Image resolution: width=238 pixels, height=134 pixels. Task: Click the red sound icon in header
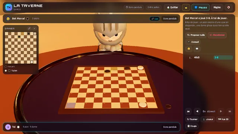[x=229, y=7]
